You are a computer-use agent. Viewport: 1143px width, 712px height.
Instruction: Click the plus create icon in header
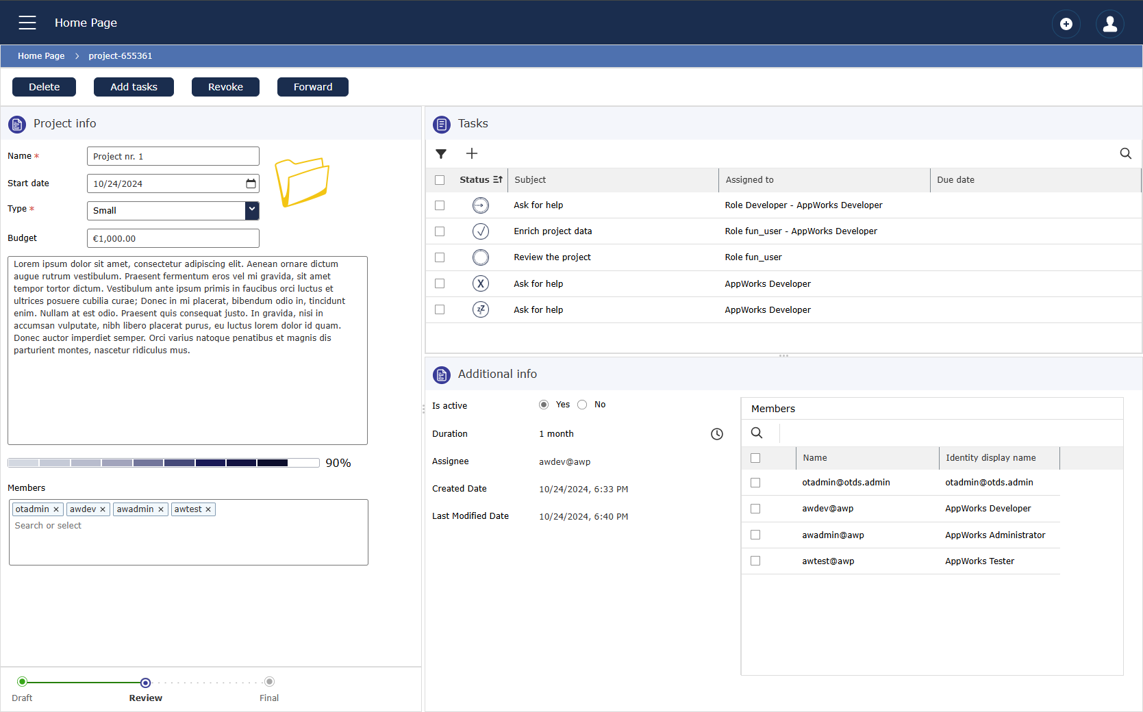click(x=1066, y=24)
